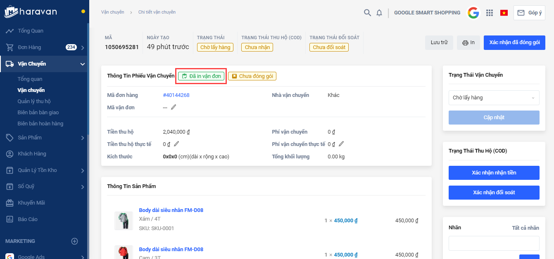554x259 pixels.
Task: Click the Vietnam flag language icon
Action: pos(504,13)
